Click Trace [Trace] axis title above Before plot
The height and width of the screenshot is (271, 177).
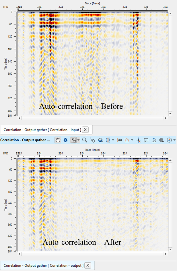coord(92,3)
